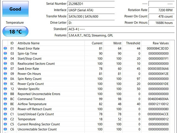Click raw value 0000084C3D3D
177x133 pixels.
pos(158,48)
